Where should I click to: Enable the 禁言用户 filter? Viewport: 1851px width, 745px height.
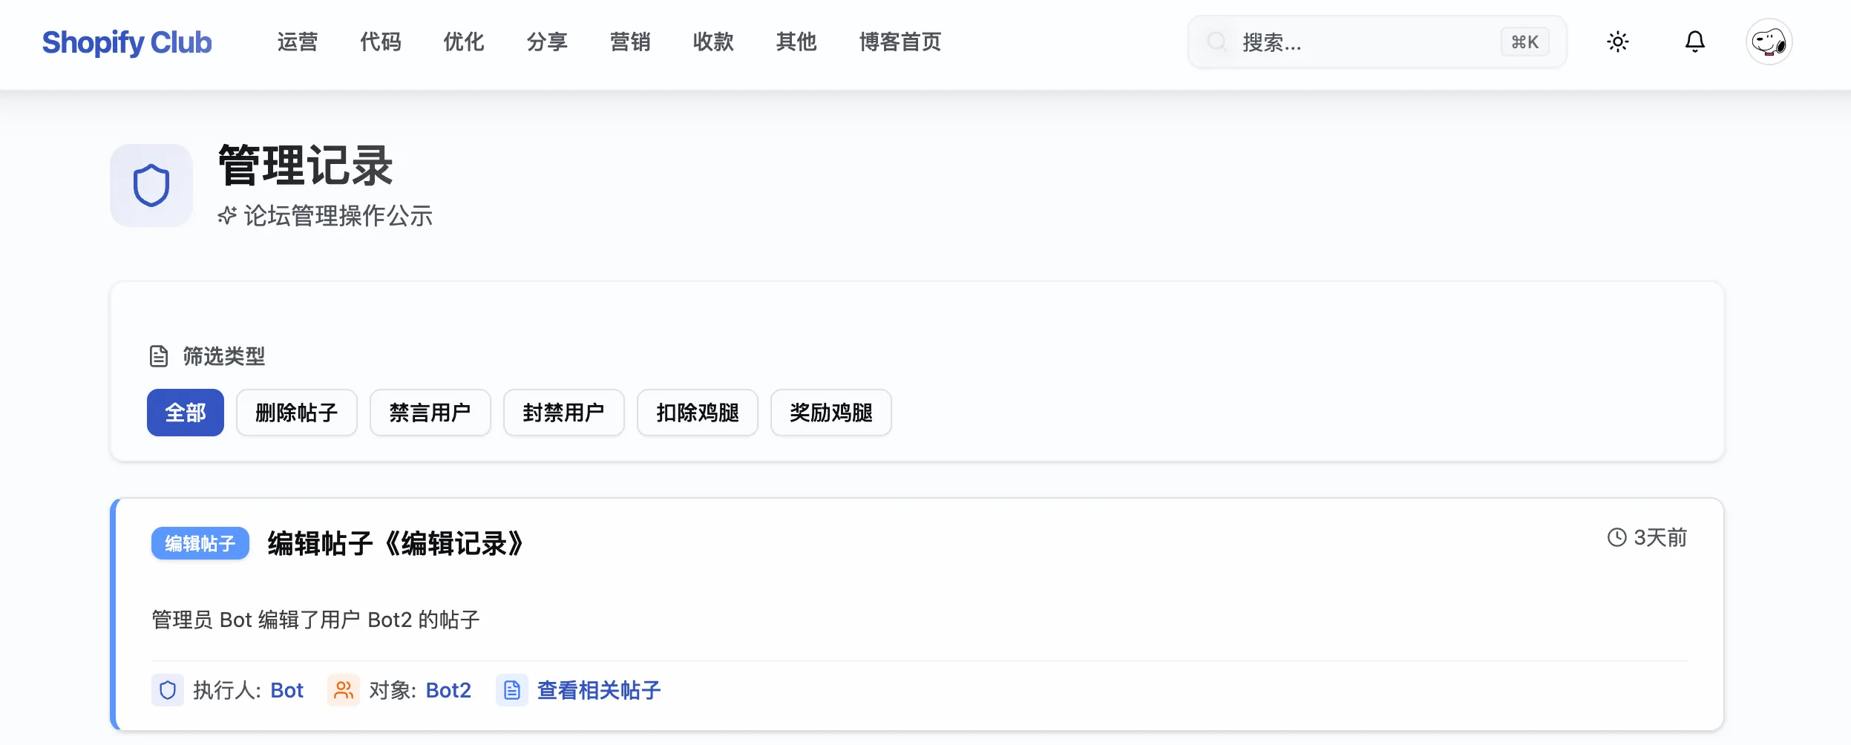429,413
